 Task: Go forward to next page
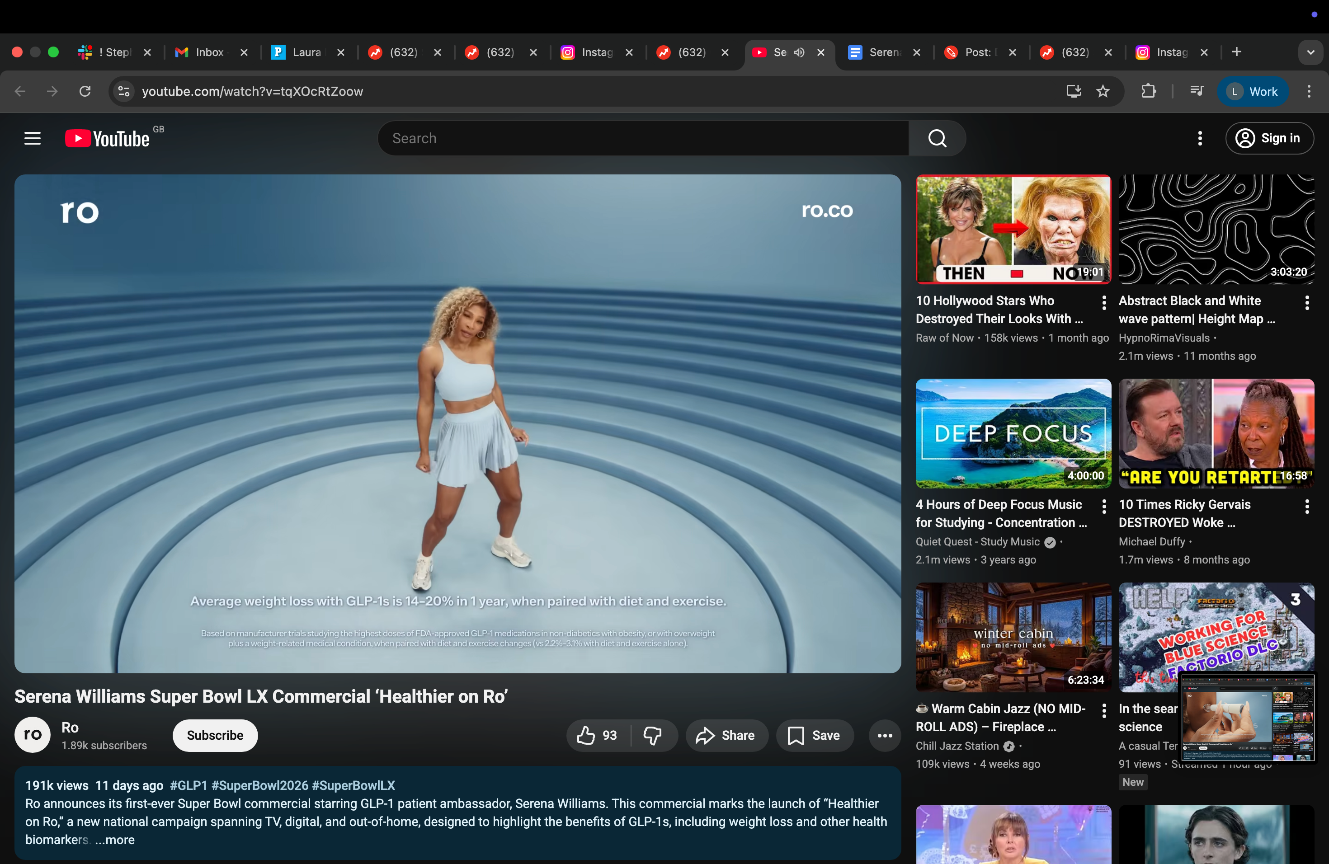52,91
